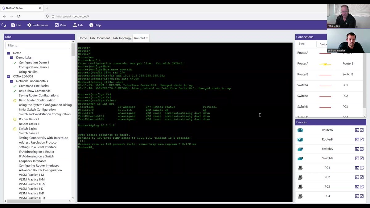
Task: Open console for RouterB in Devices
Action: [x=357, y=139]
